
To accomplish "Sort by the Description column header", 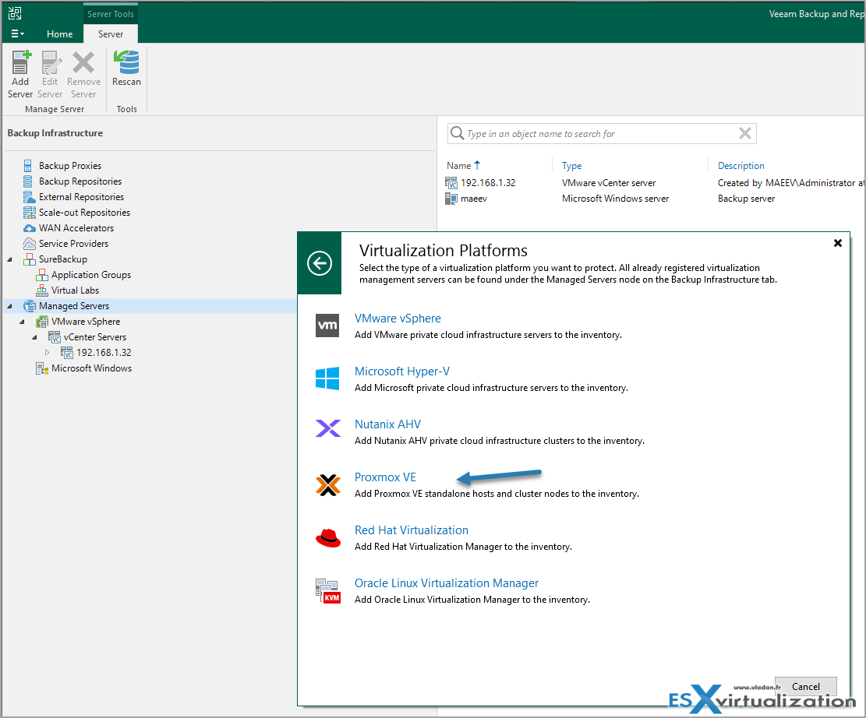I will pos(741,166).
